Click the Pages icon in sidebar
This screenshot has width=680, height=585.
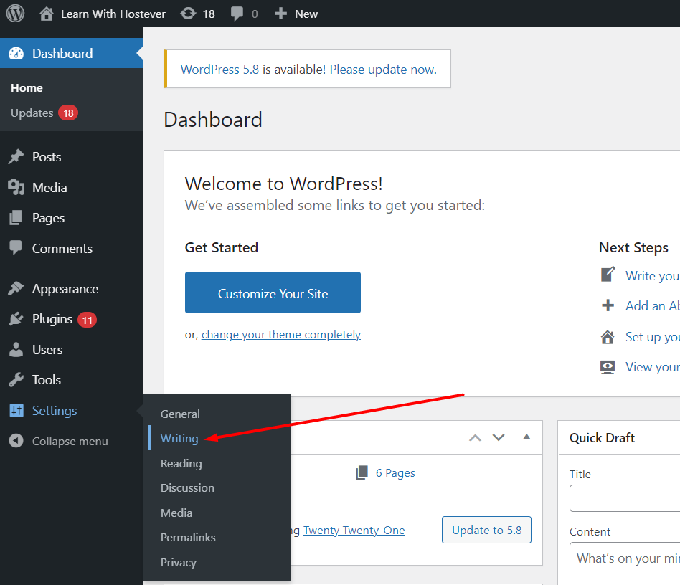(x=16, y=217)
